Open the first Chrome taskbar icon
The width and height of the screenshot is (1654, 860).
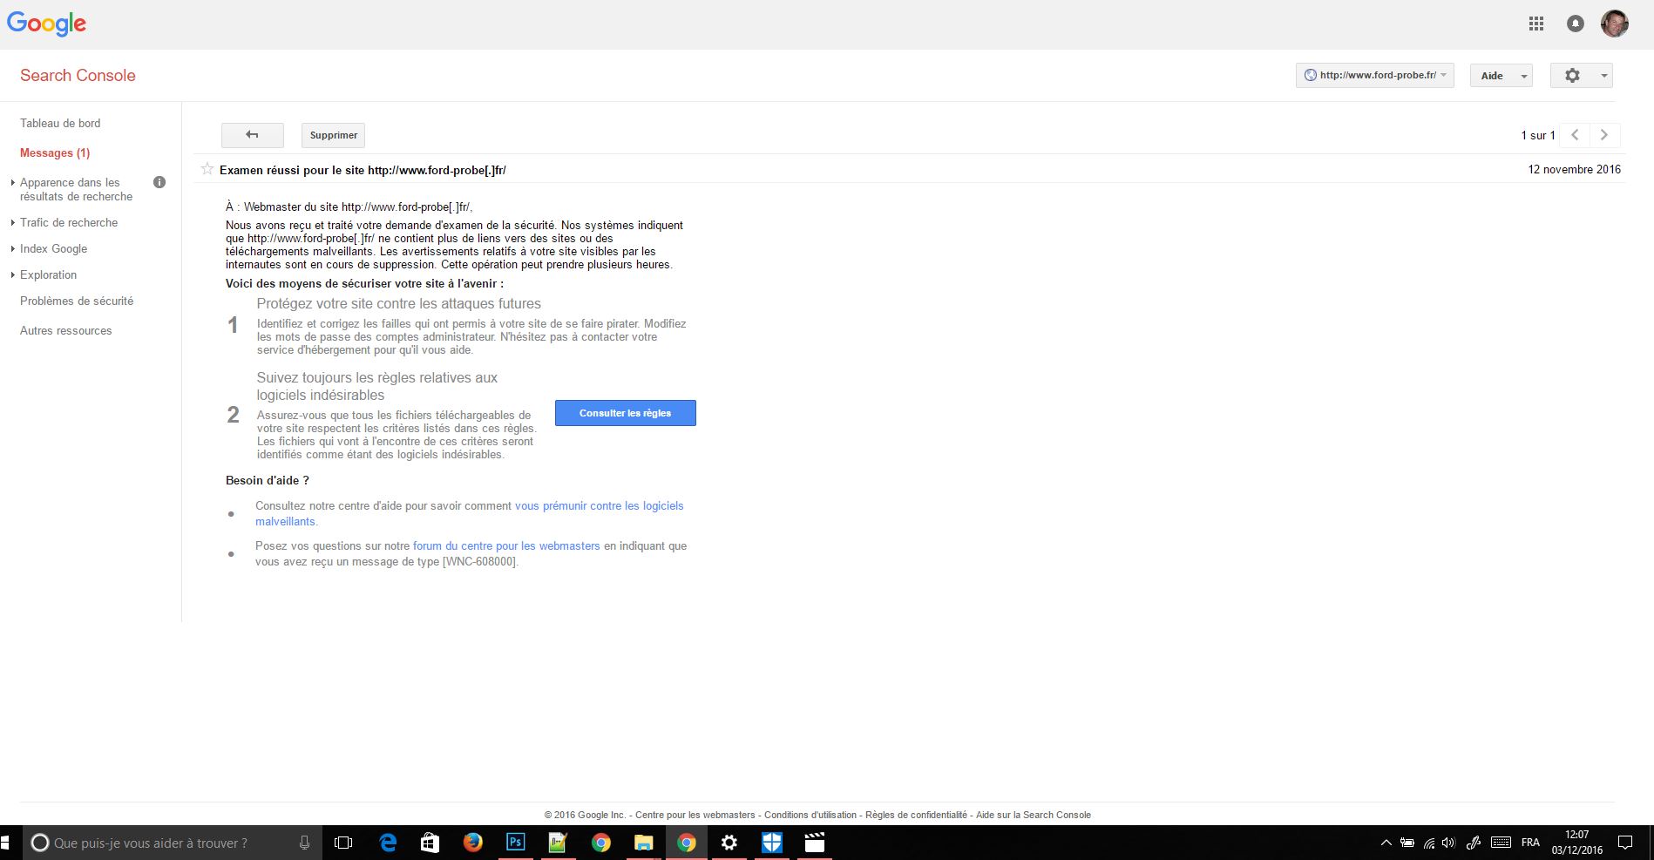tap(600, 843)
